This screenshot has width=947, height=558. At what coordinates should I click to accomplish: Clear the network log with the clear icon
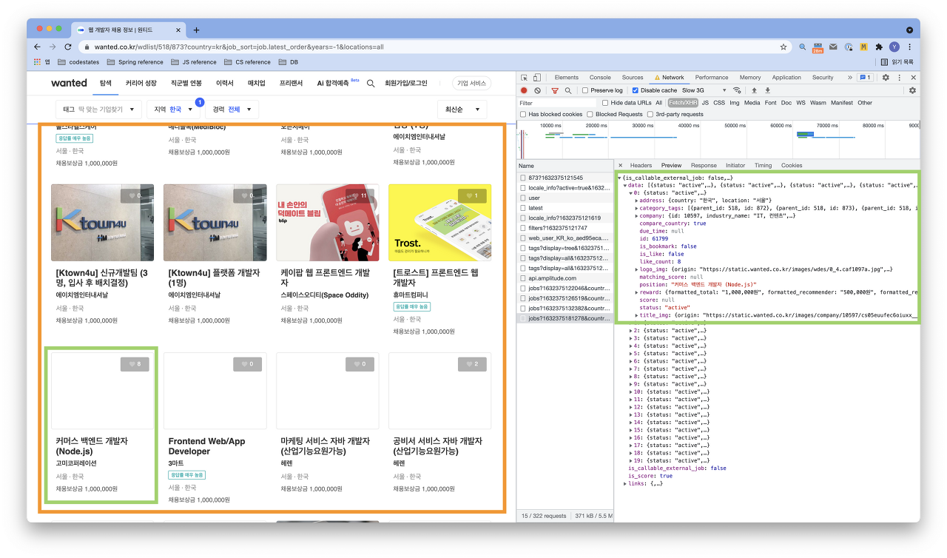coord(537,90)
